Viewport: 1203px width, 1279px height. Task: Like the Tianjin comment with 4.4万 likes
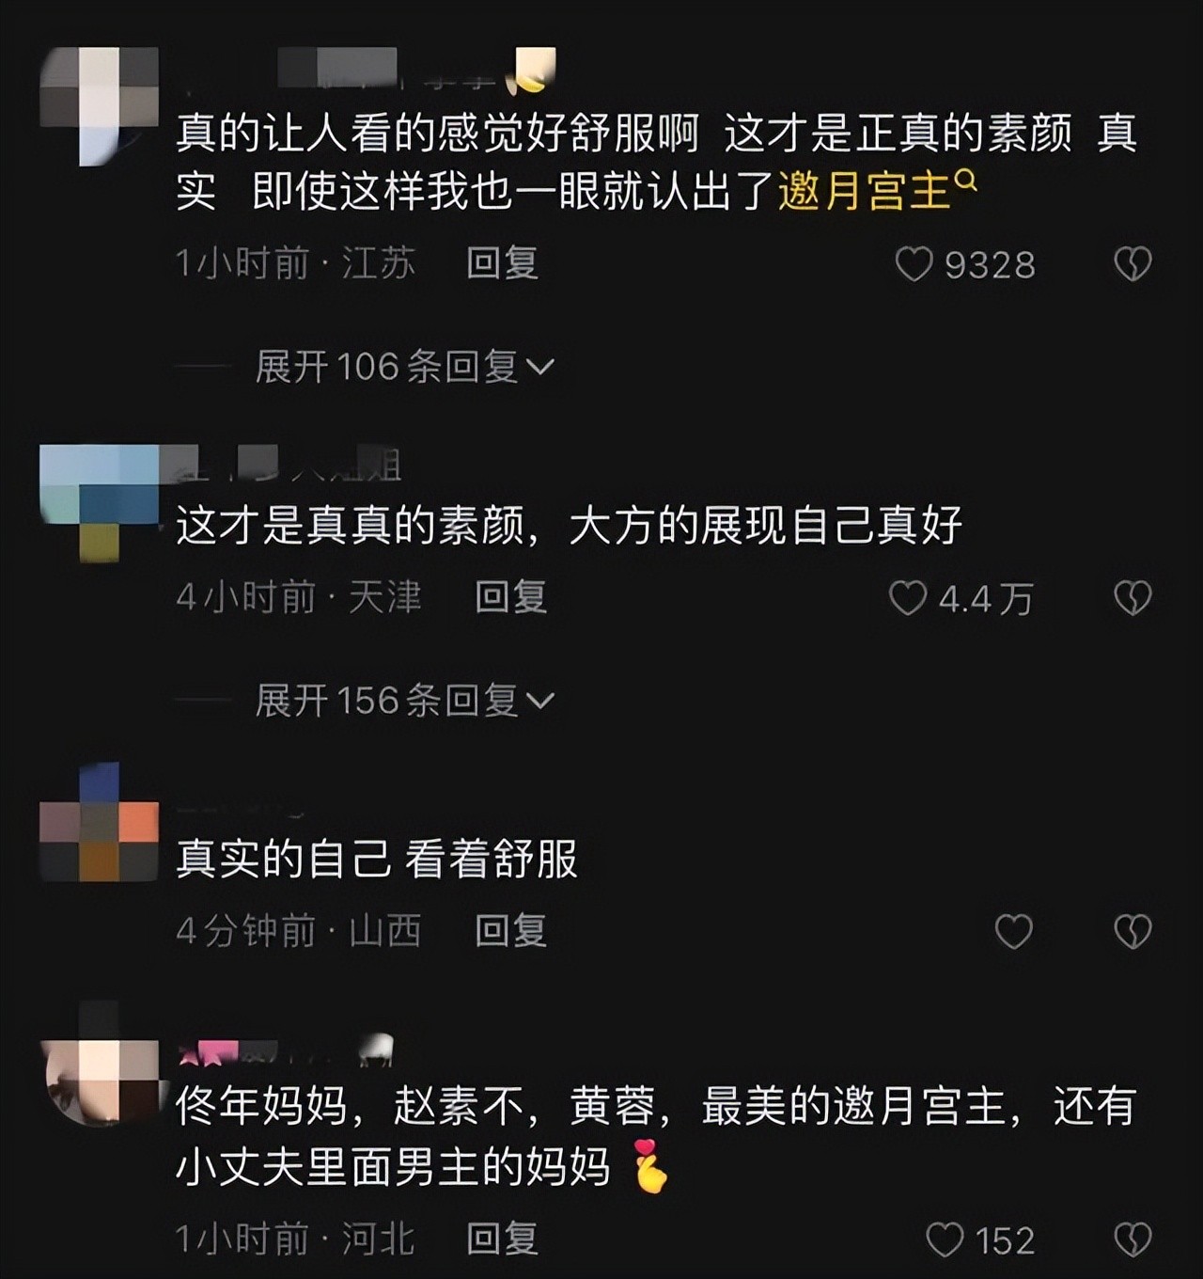[908, 598]
